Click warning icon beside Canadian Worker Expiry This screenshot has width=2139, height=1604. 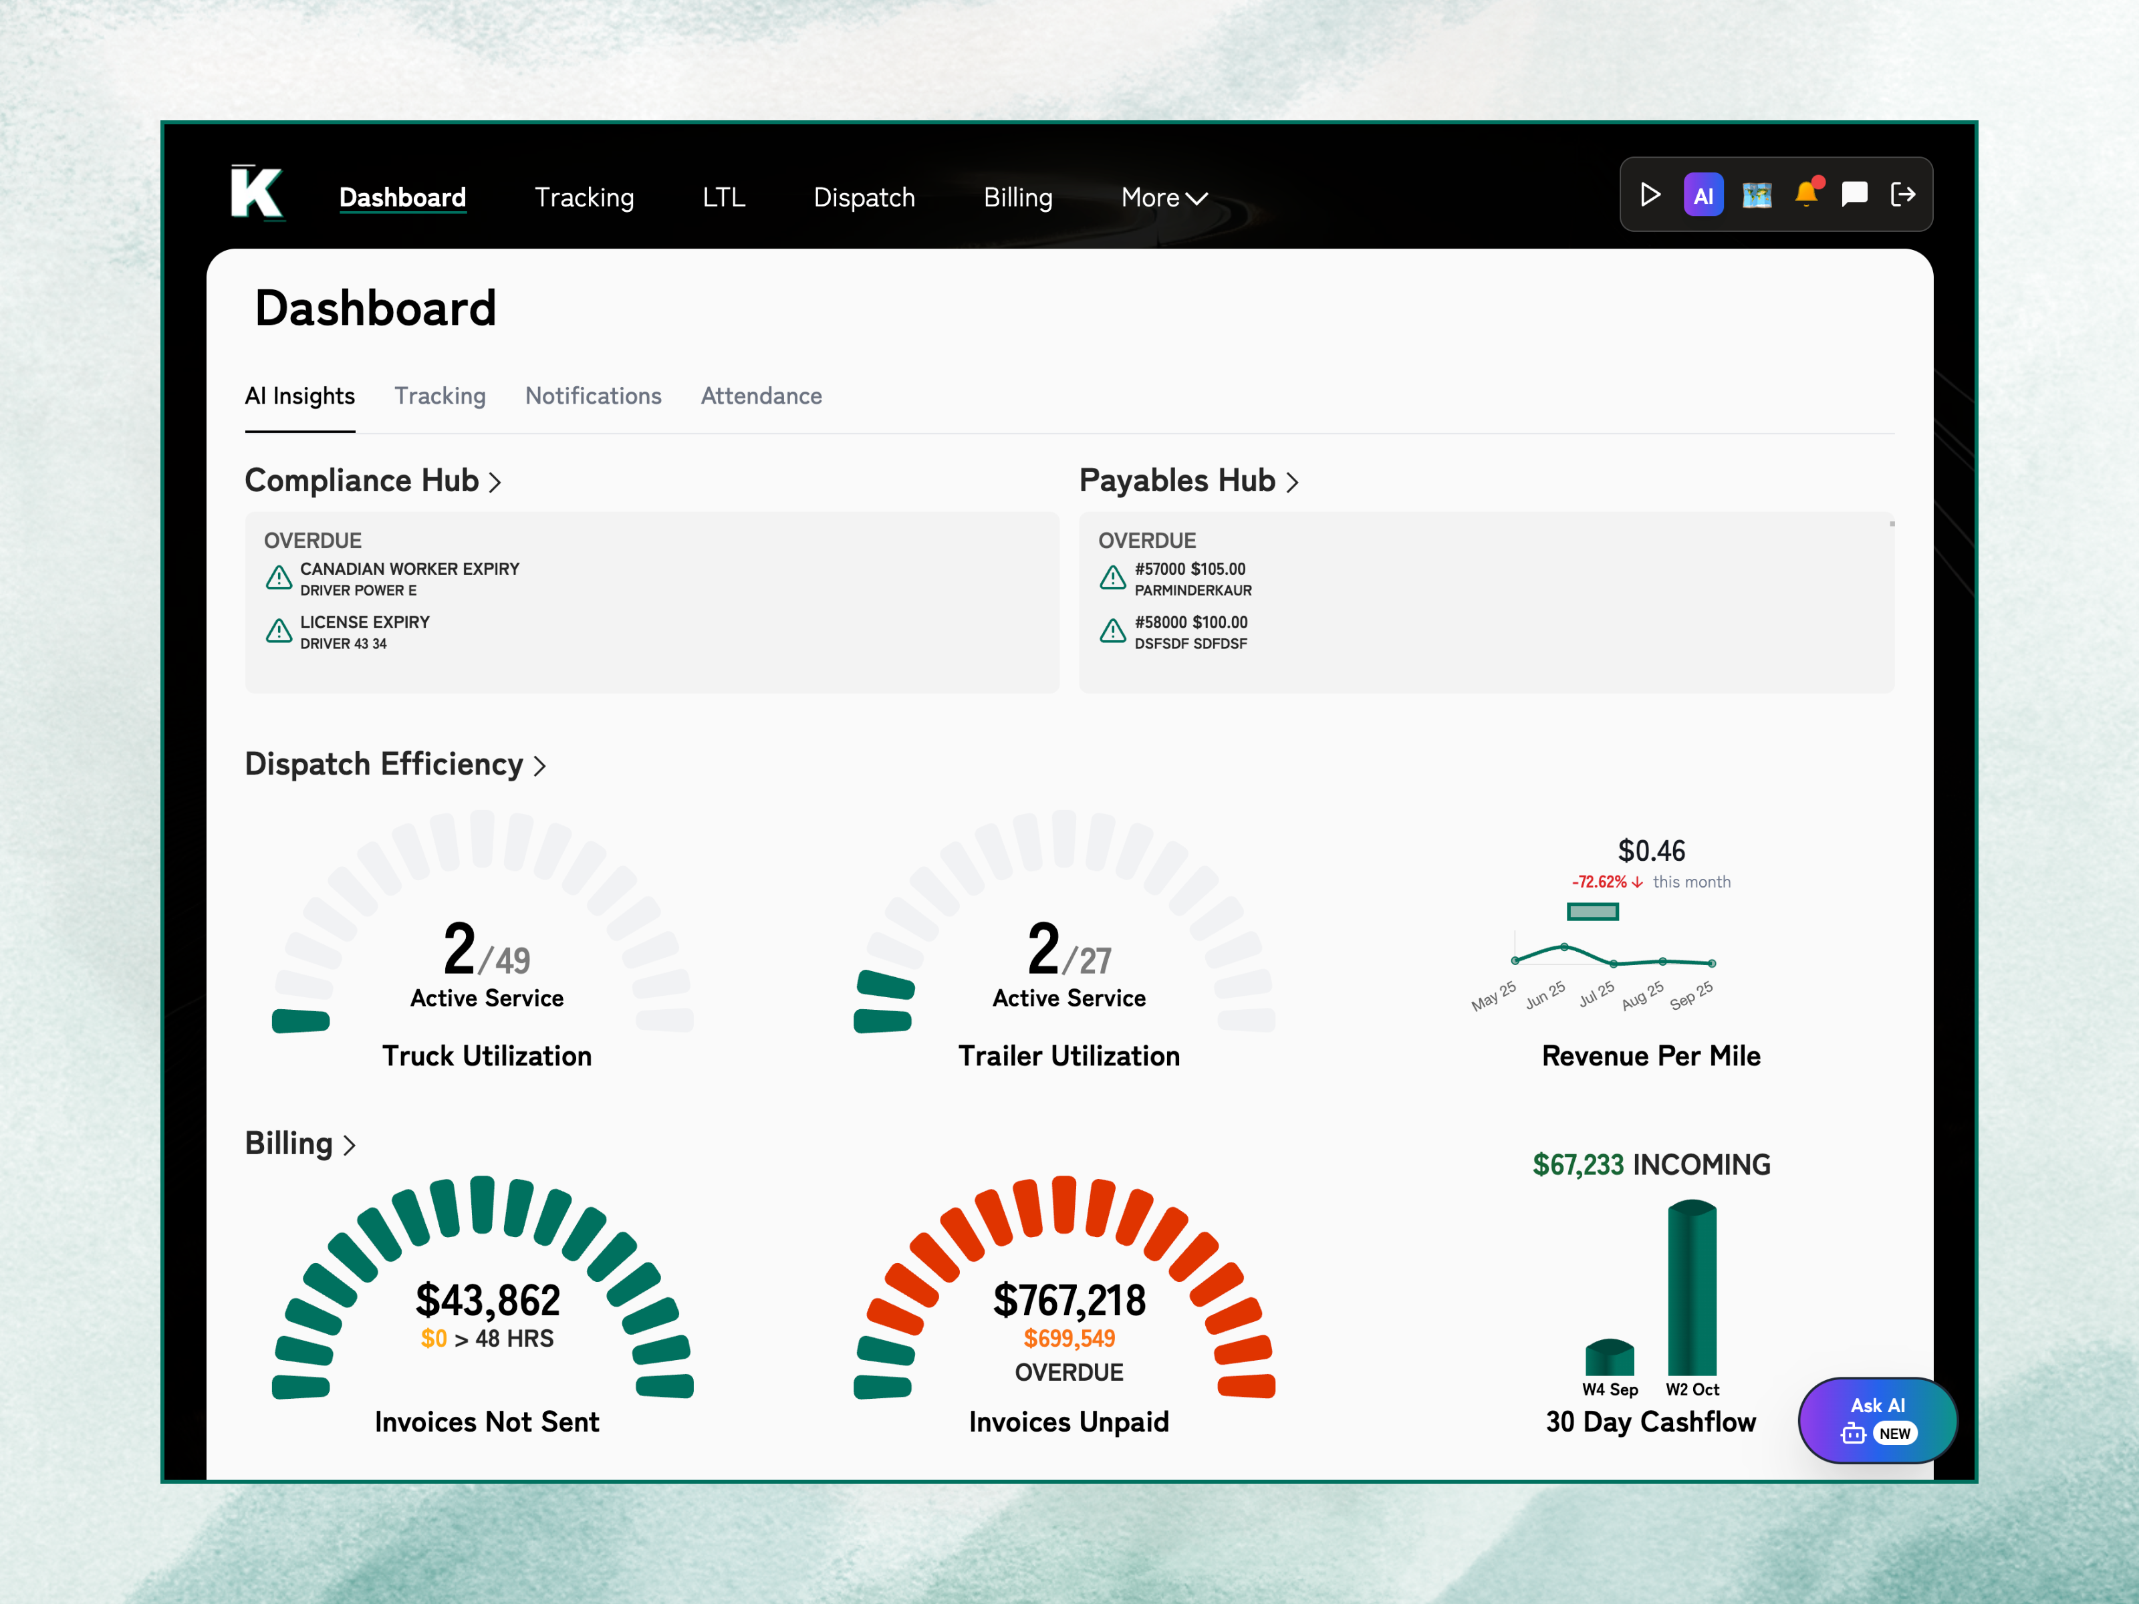tap(279, 578)
